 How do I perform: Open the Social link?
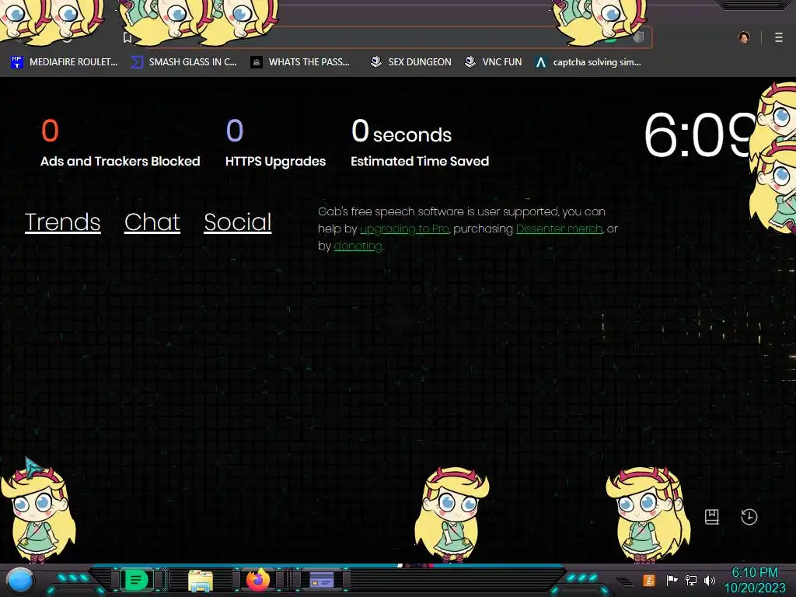238,222
